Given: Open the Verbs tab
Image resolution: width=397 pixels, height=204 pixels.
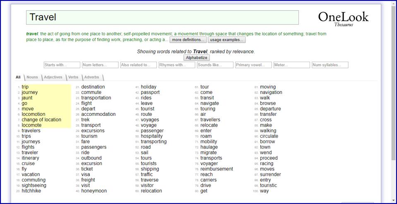Looking at the screenshot, I should pos(73,77).
